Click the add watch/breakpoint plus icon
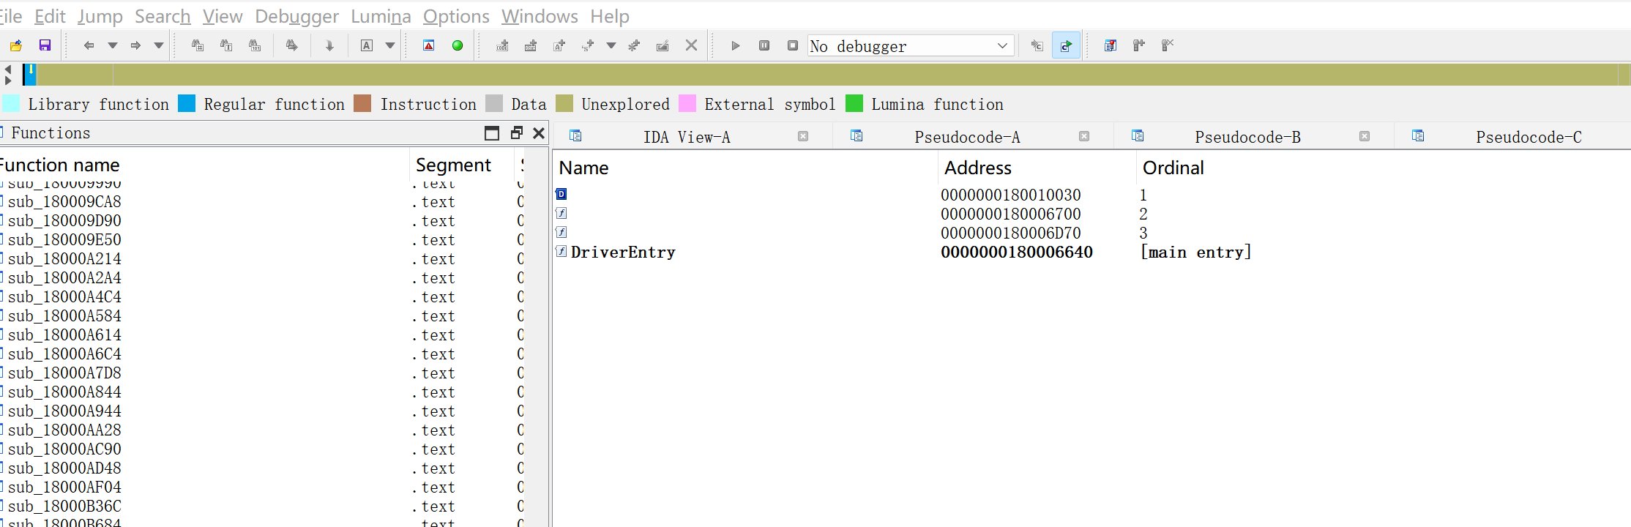 click(1139, 45)
